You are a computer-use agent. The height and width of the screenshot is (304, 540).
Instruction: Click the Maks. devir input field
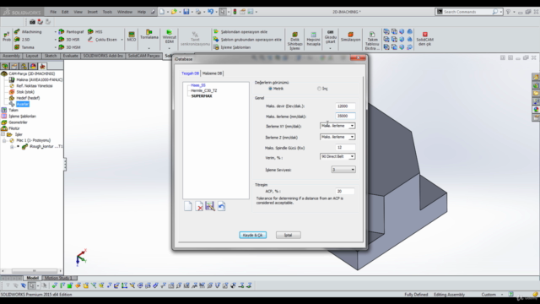tap(345, 106)
